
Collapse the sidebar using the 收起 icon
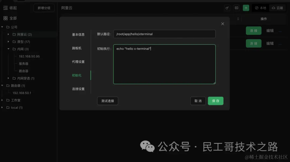[x=5, y=8]
